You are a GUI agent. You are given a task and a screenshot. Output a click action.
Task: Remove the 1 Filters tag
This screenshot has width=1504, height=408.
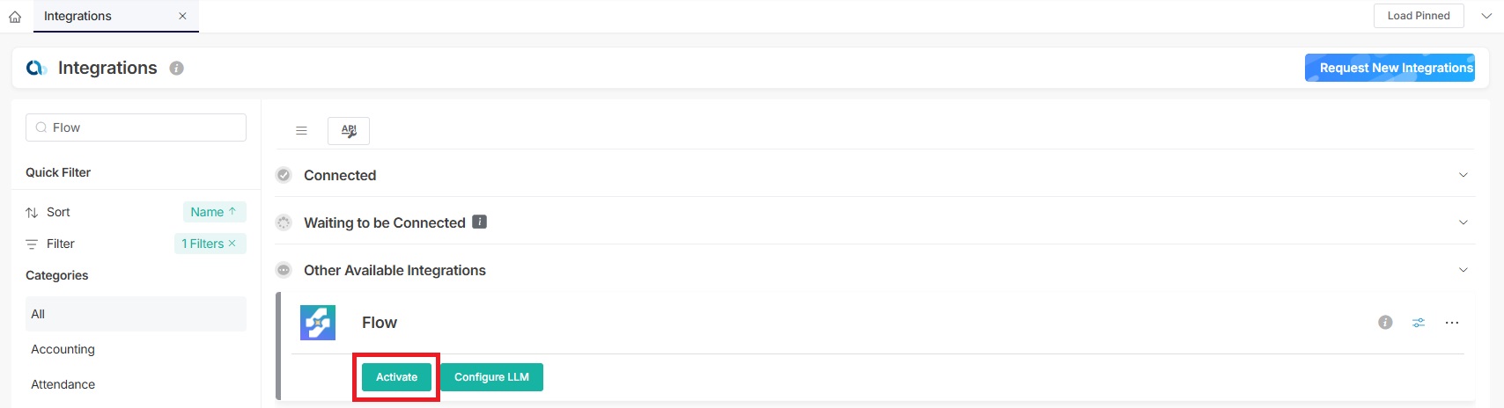232,244
